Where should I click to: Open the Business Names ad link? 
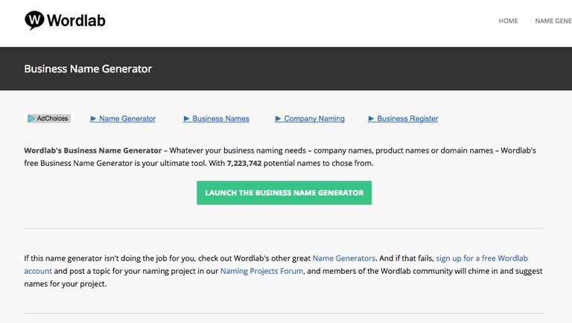click(220, 118)
